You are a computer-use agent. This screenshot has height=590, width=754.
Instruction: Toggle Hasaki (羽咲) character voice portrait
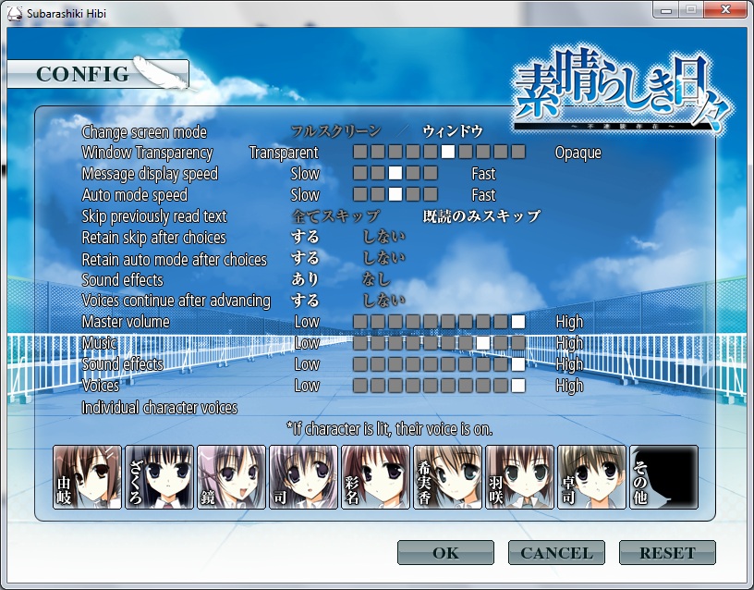(520, 477)
